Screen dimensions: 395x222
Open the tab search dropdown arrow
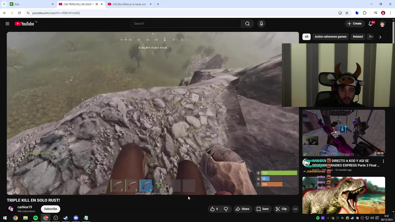tap(4, 4)
